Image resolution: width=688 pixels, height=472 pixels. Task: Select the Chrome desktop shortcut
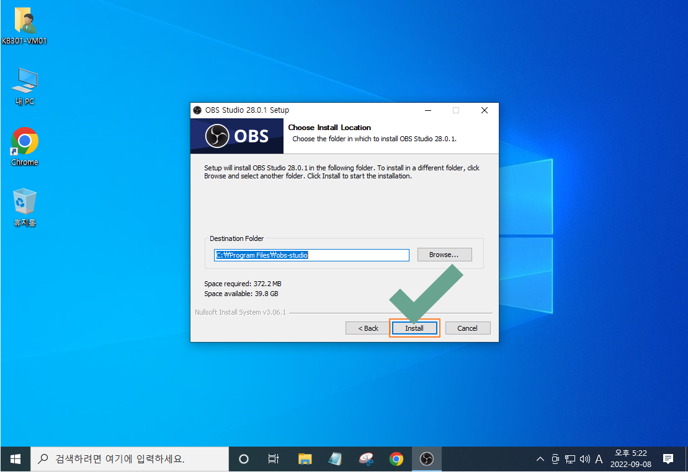pos(25,147)
